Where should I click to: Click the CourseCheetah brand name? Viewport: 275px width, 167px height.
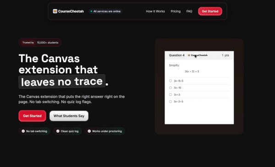click(71, 11)
